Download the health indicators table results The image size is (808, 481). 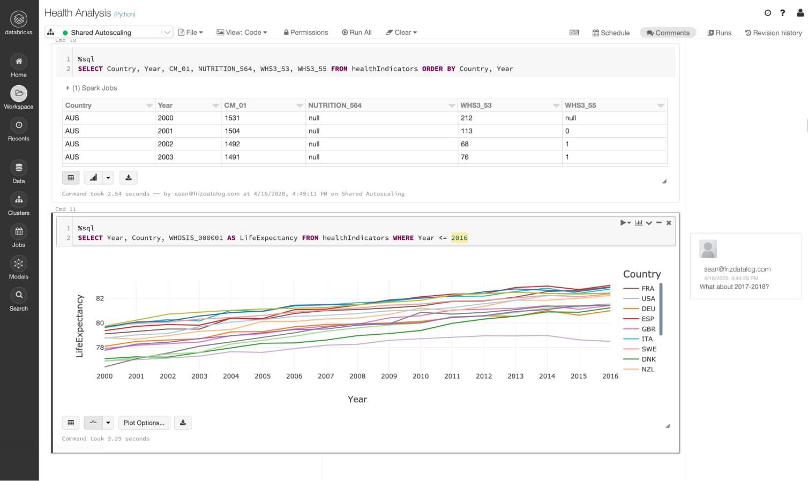129,178
